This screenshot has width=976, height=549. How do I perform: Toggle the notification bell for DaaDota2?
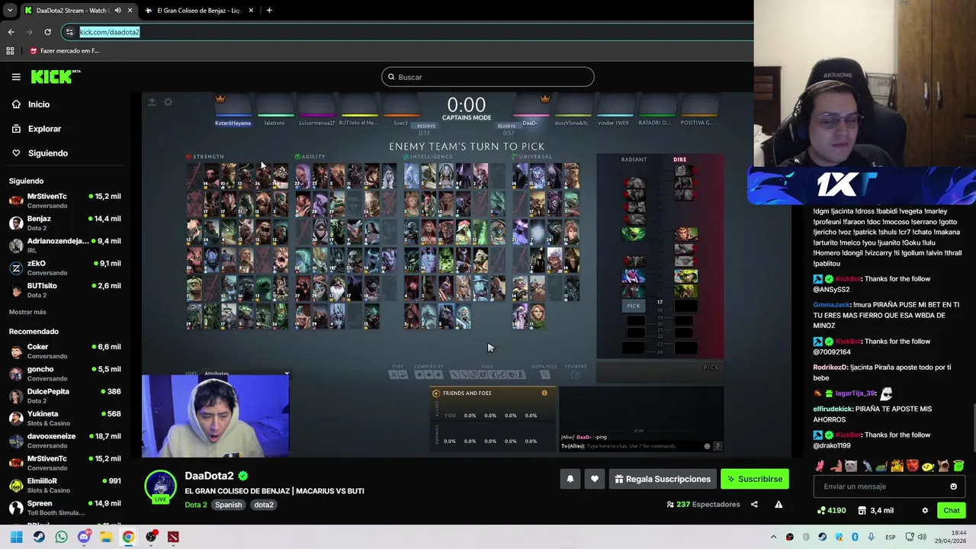(x=570, y=479)
